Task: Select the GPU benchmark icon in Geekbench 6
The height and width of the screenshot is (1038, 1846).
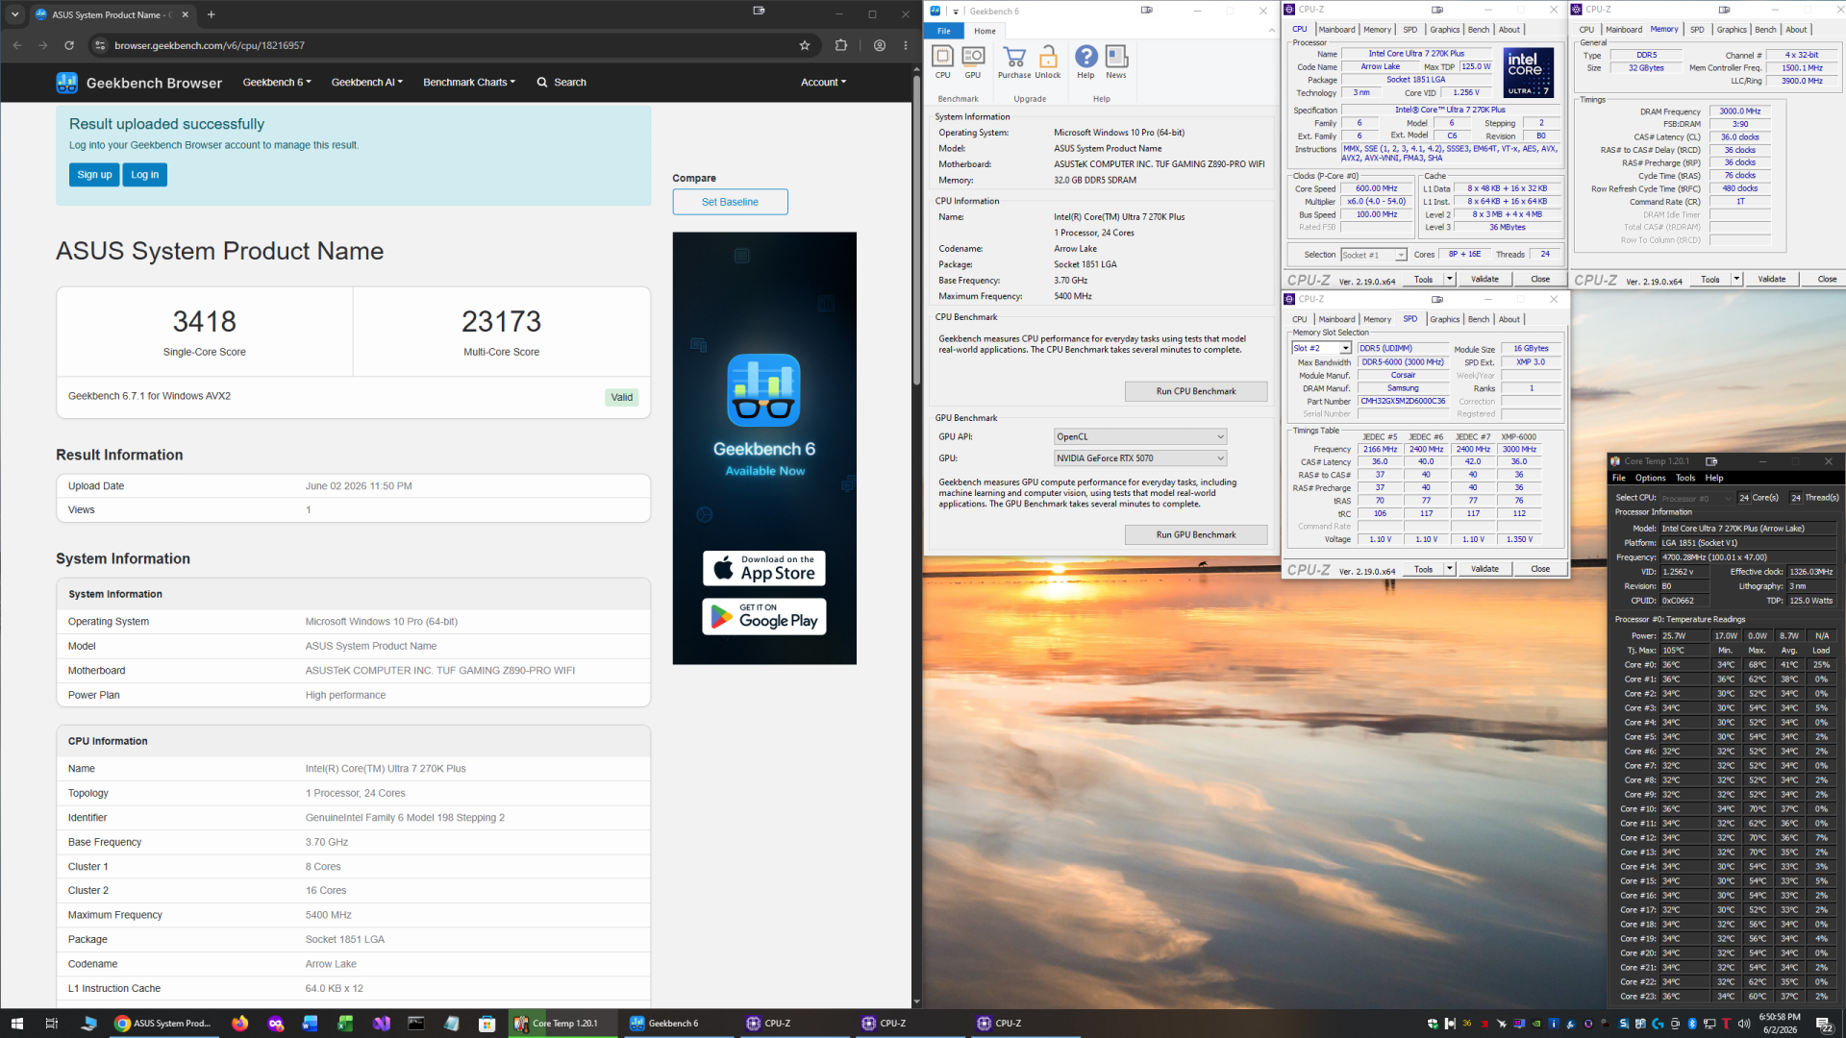Action: (973, 62)
